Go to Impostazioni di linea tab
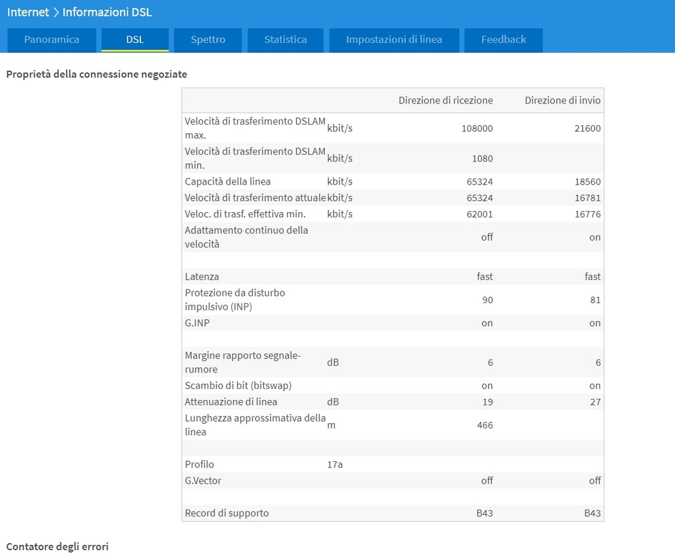This screenshot has width=675, height=553. tap(394, 40)
